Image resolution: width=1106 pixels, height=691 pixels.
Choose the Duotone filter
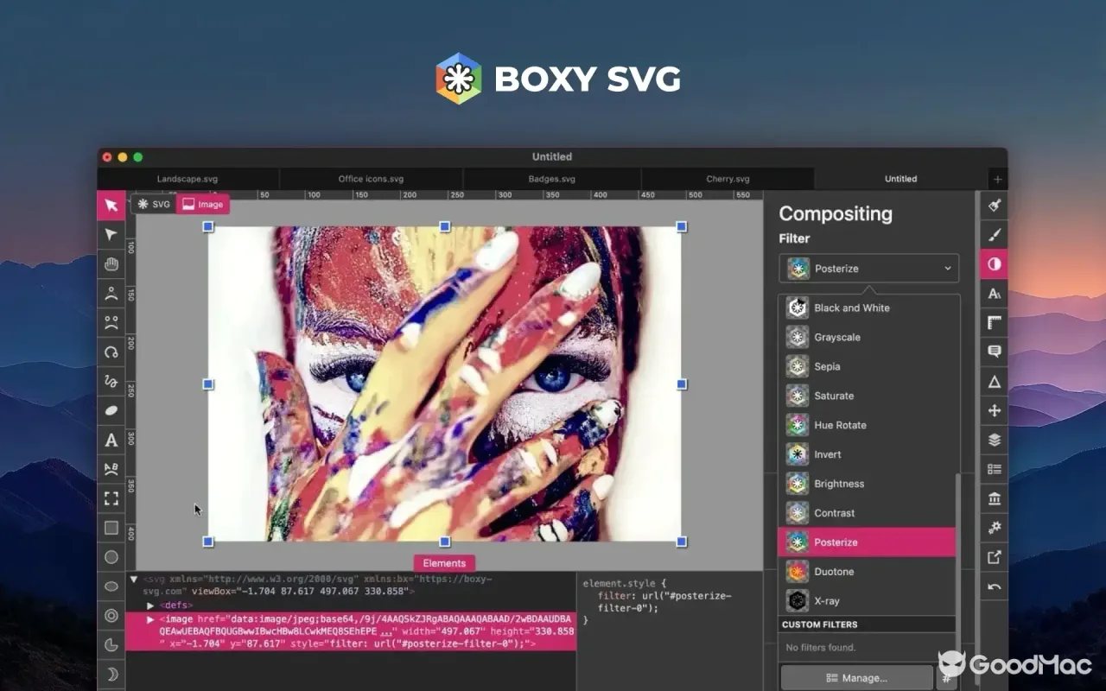pos(868,572)
